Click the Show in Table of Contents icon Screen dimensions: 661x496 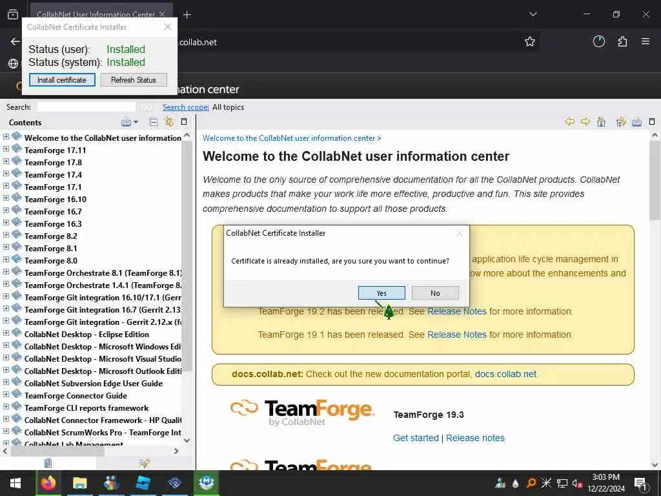(x=620, y=122)
